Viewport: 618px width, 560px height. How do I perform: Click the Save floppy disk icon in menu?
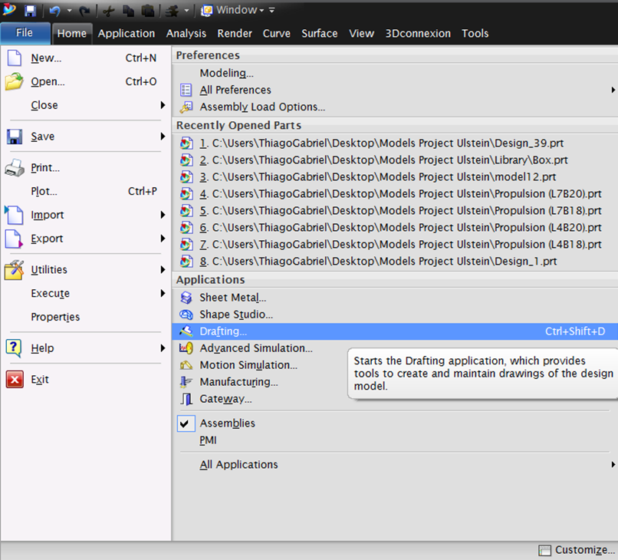click(15, 137)
